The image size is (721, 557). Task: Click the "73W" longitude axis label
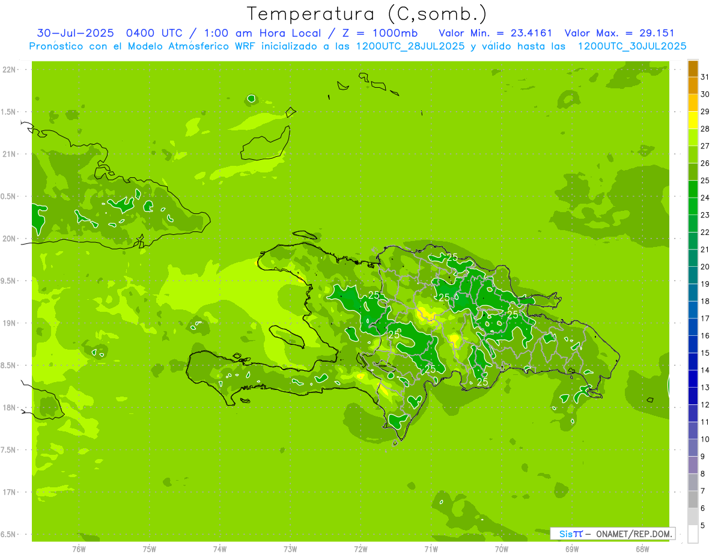290,549
